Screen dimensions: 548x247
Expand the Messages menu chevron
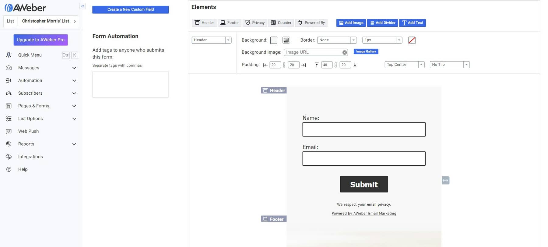click(x=74, y=68)
